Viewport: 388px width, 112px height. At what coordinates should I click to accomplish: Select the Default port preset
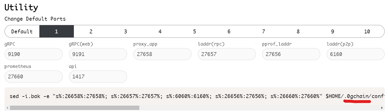tap(22, 32)
